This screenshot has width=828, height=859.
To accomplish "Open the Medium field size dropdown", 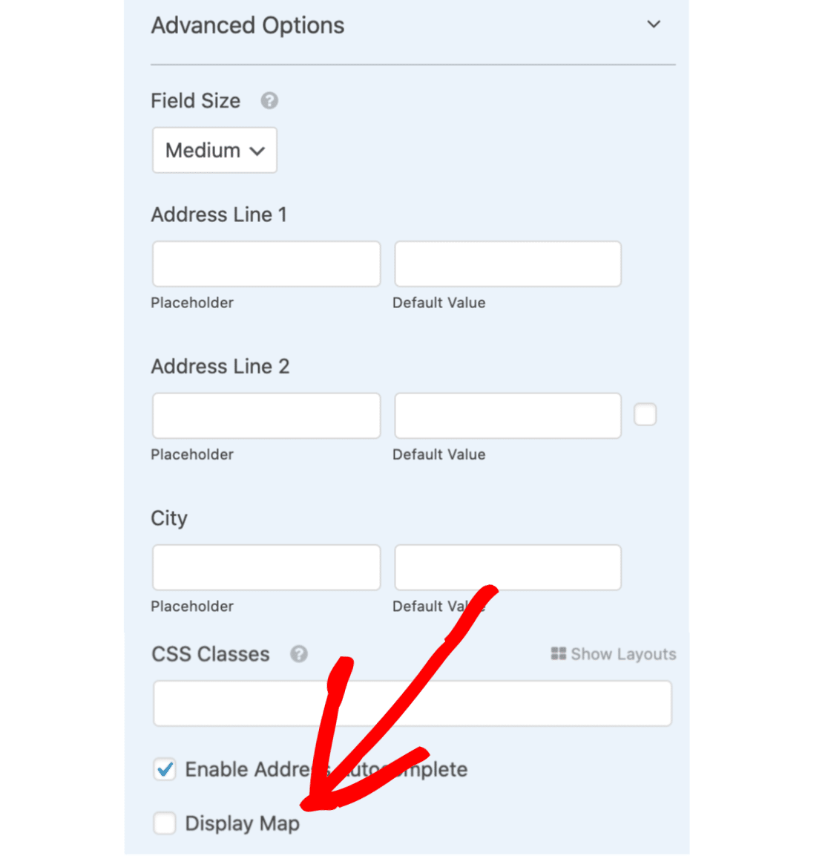I will (x=214, y=150).
